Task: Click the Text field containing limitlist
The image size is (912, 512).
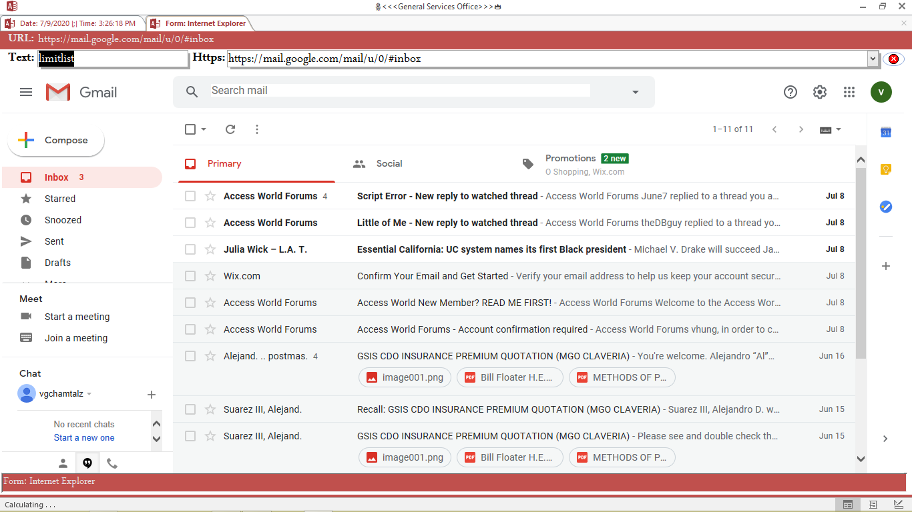Action: [113, 59]
